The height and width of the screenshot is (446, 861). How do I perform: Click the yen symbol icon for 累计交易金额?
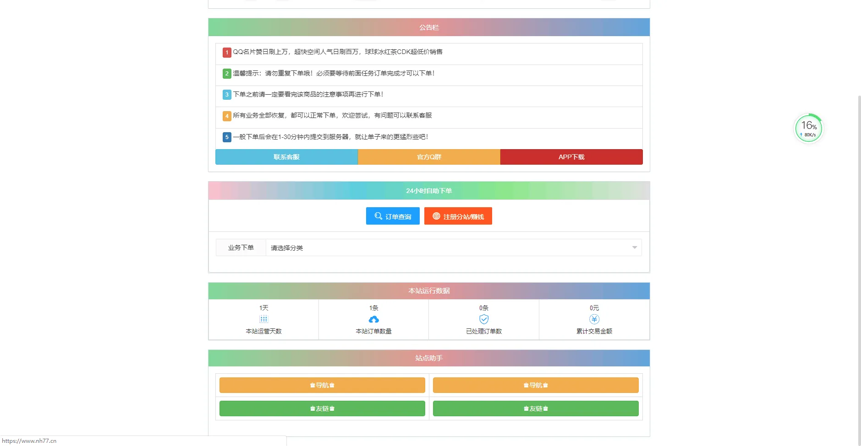pos(594,319)
